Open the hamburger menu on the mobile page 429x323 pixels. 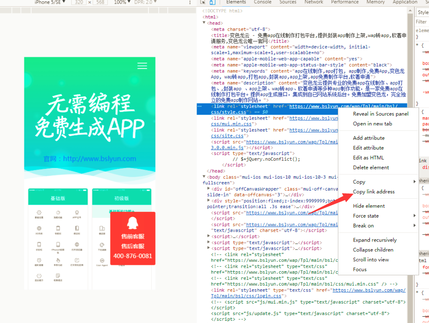(142, 66)
